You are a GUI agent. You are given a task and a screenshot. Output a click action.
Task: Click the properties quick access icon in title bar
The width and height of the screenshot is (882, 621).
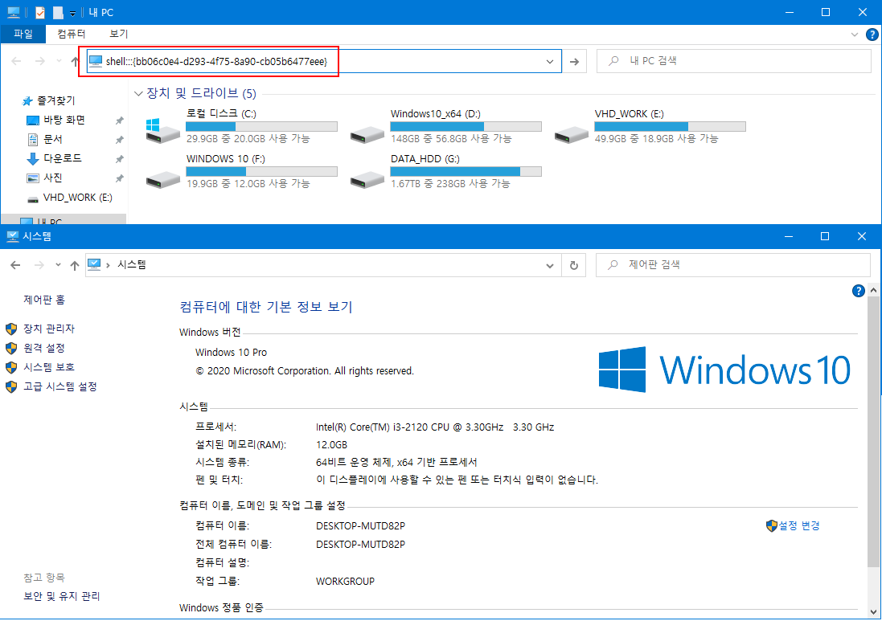click(40, 12)
